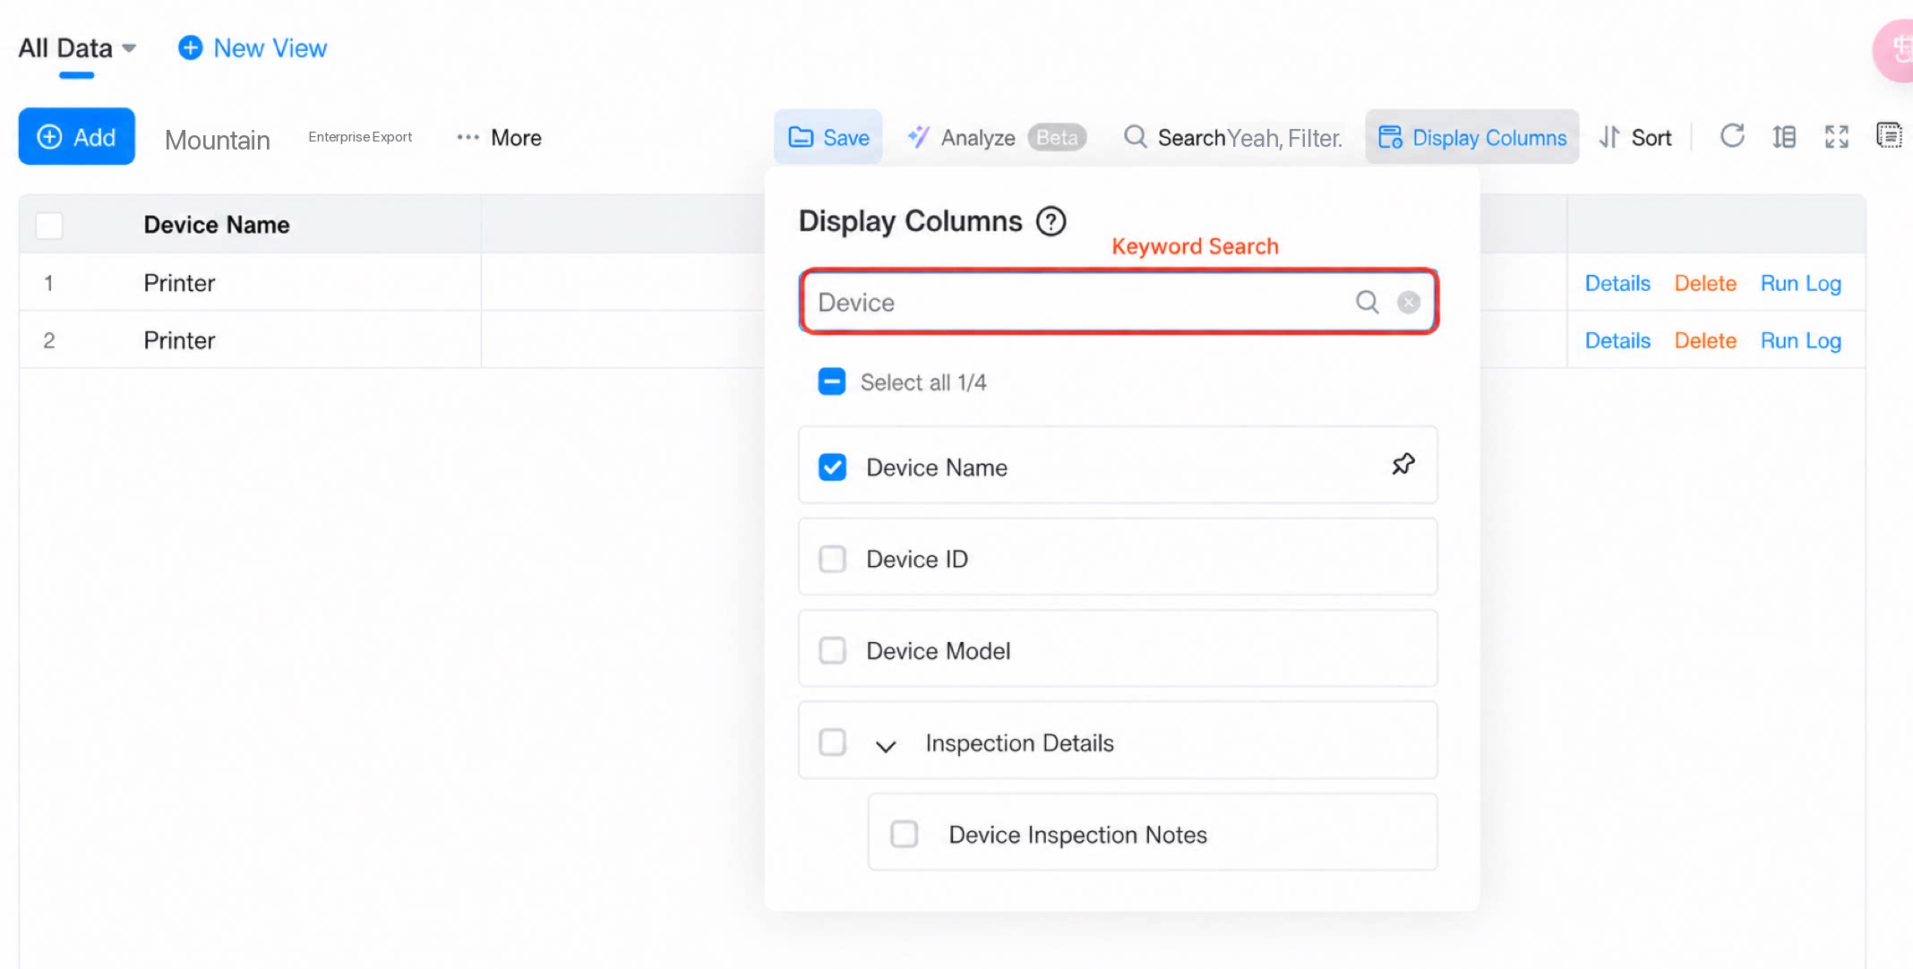Enable the Device Model column checkbox
Image resolution: width=1913 pixels, height=969 pixels.
coord(832,650)
